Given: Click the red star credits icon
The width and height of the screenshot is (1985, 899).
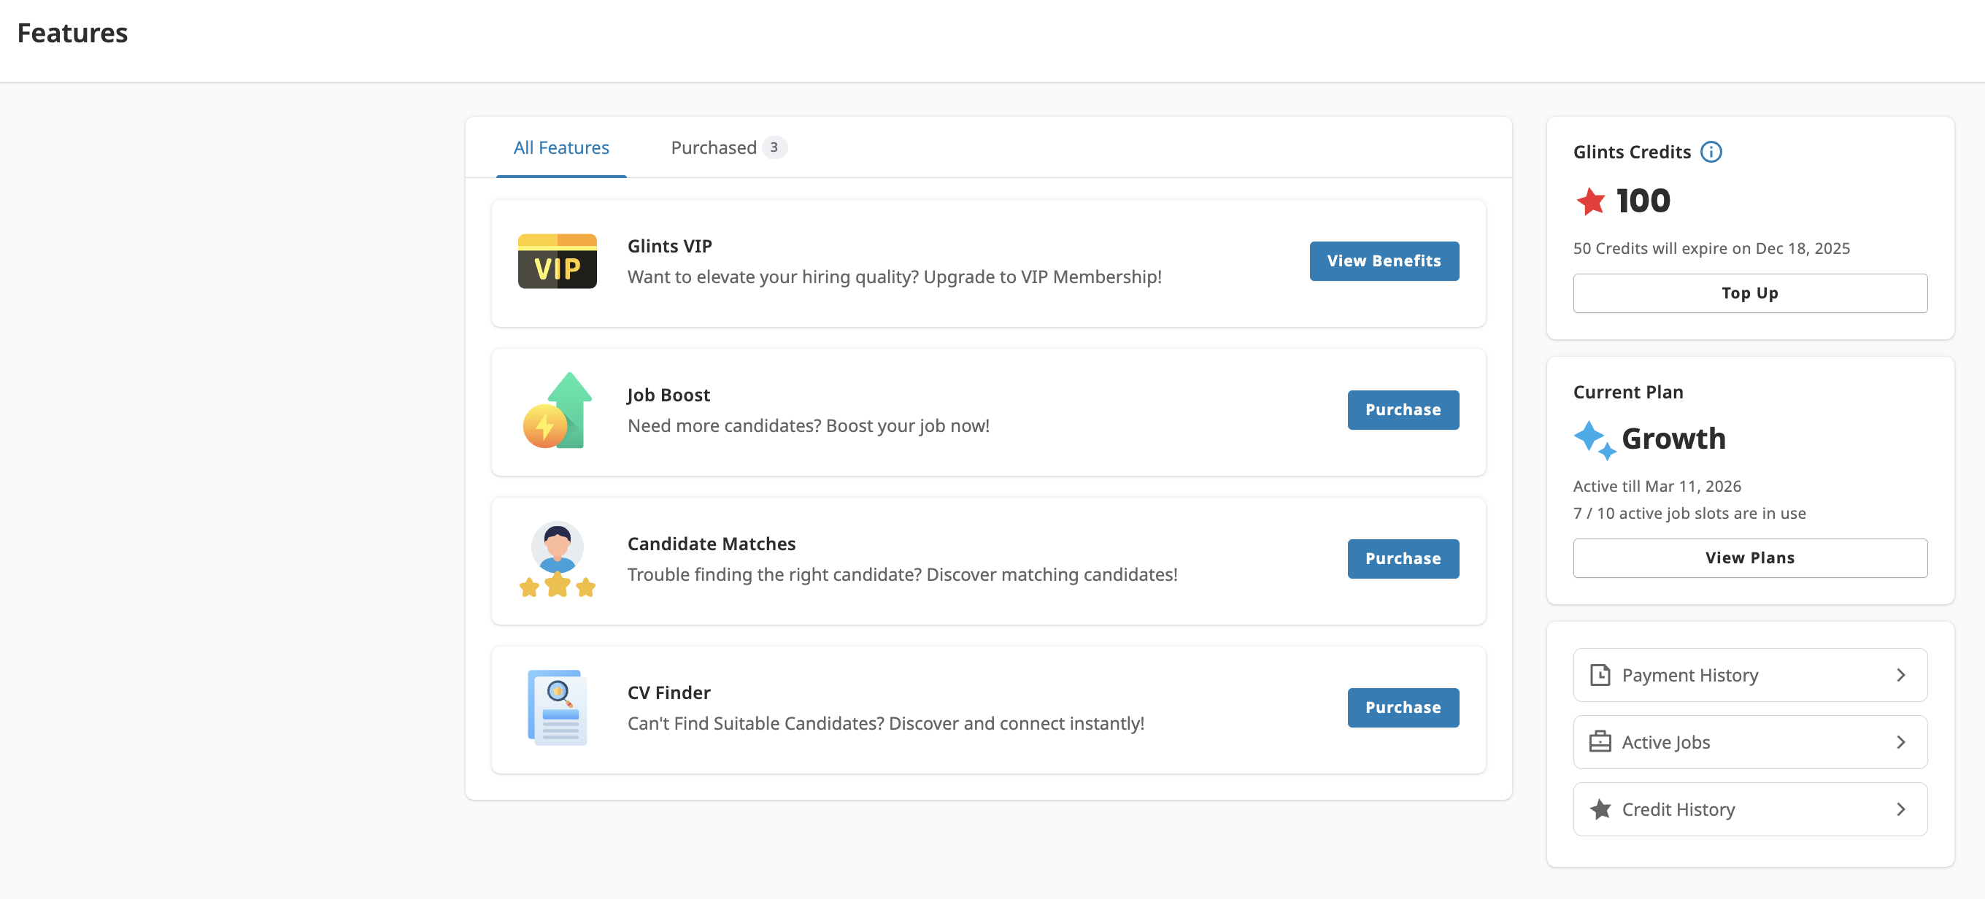Looking at the screenshot, I should (x=1589, y=200).
